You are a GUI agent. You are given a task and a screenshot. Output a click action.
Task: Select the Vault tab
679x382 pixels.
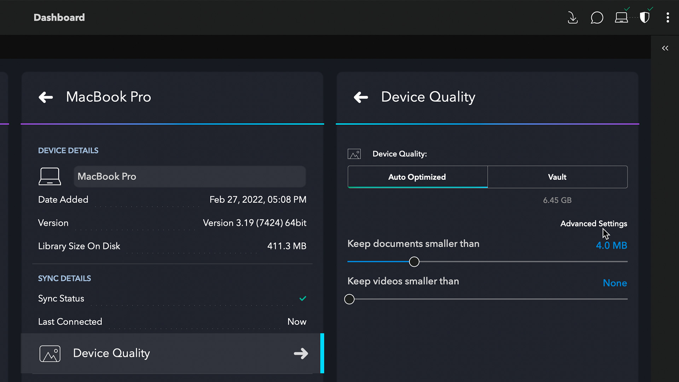(557, 177)
